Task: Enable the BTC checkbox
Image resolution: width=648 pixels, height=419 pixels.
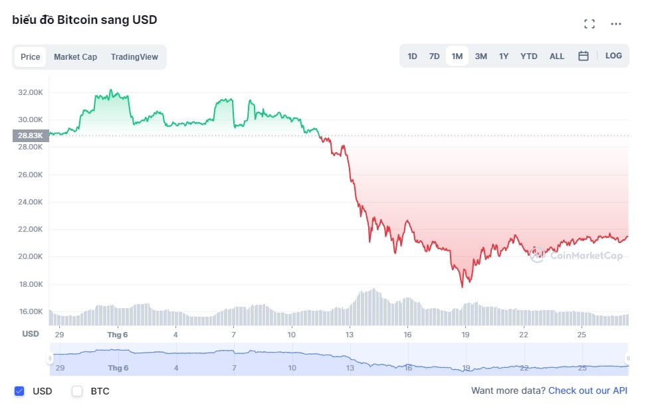Action: click(x=77, y=391)
